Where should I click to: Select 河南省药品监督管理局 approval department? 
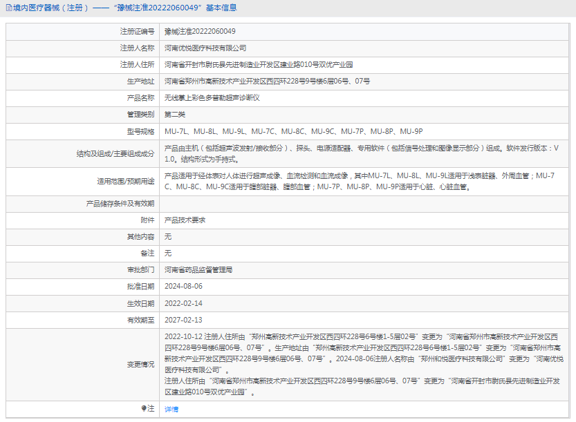[x=198, y=270]
